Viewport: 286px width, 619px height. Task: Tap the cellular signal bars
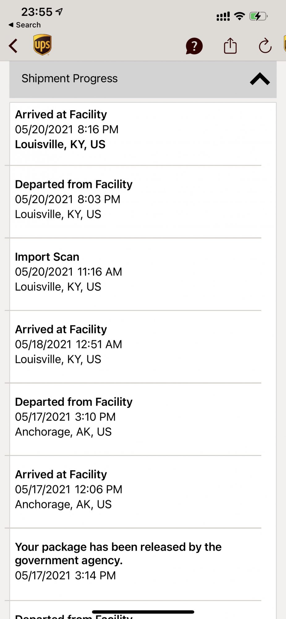coord(223,16)
